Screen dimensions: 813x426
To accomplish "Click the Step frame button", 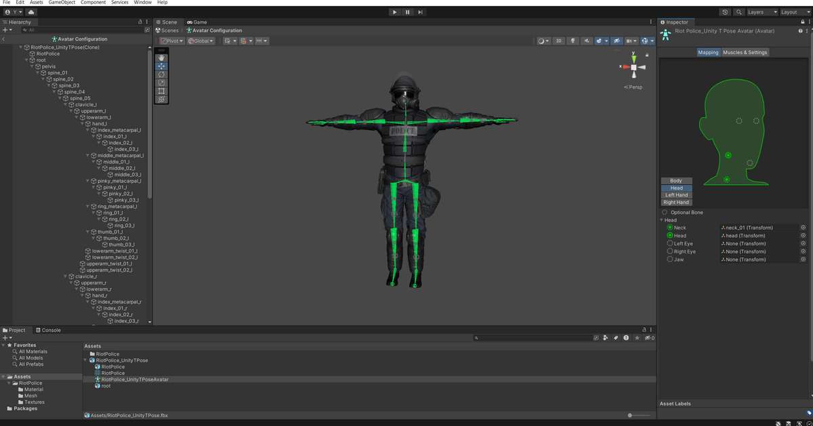I will (x=420, y=12).
